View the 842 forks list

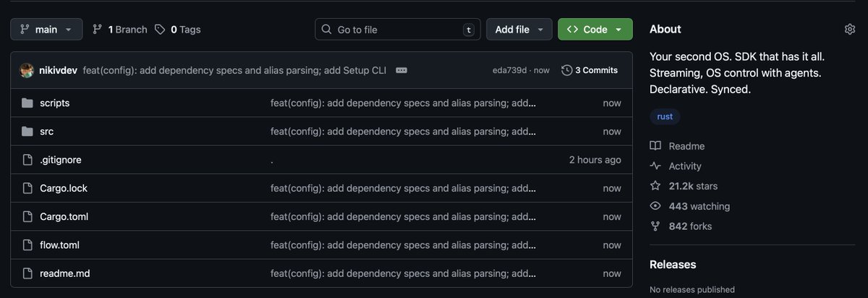690,226
